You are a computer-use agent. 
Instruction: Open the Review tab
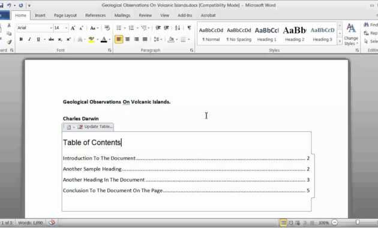(x=145, y=16)
